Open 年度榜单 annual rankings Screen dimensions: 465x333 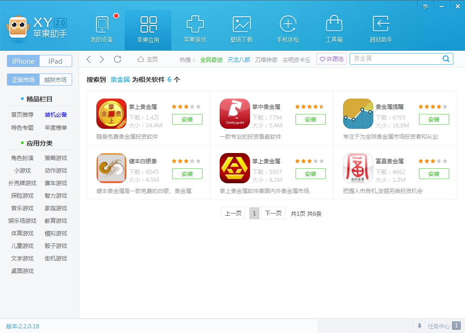tap(56, 128)
